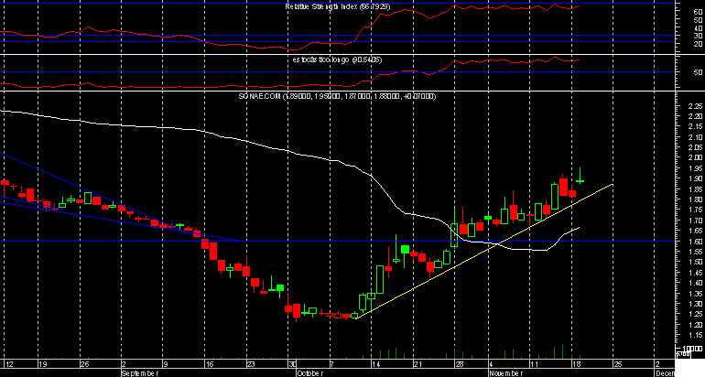The height and width of the screenshot is (377, 705).
Task: Click the date label 28
Action: coord(459,364)
